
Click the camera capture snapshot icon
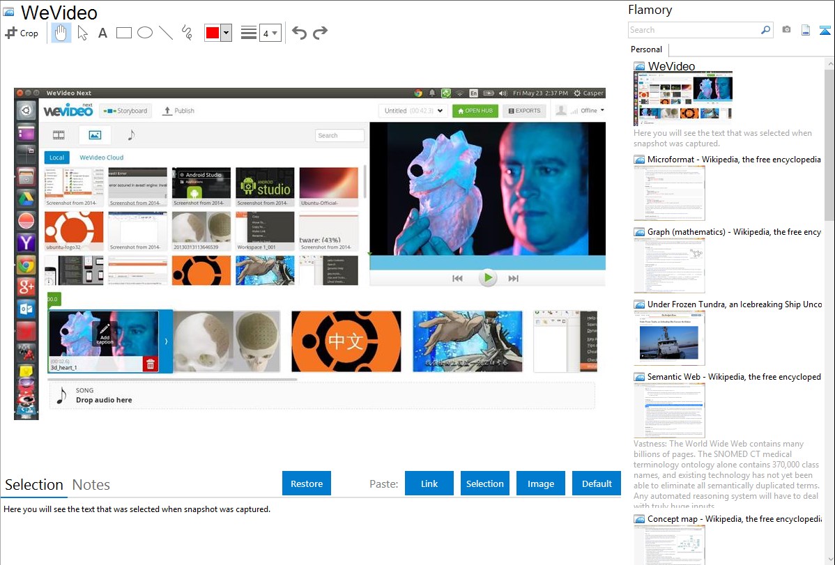click(786, 30)
